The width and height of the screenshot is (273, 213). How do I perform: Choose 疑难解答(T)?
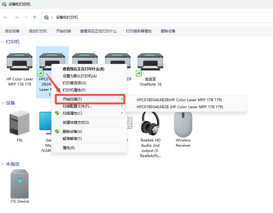pyautogui.click(x=89, y=139)
